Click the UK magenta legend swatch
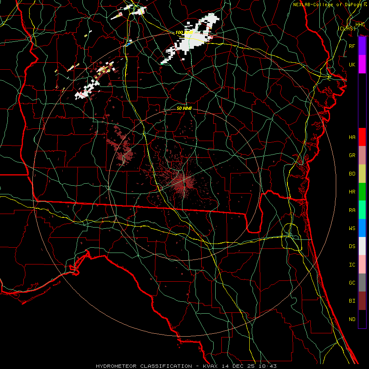The height and width of the screenshot is (369, 369). click(362, 64)
